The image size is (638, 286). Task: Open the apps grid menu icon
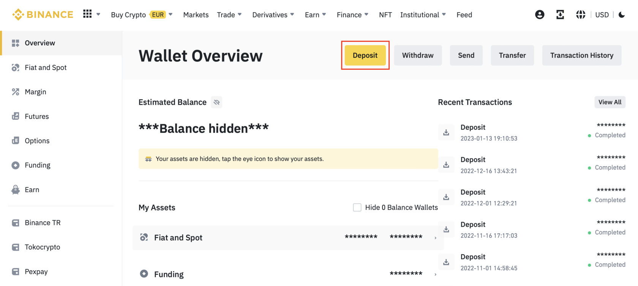click(x=87, y=14)
